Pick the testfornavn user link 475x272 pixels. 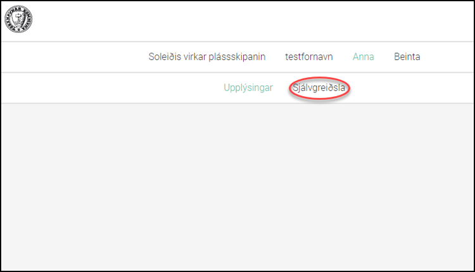pos(308,57)
